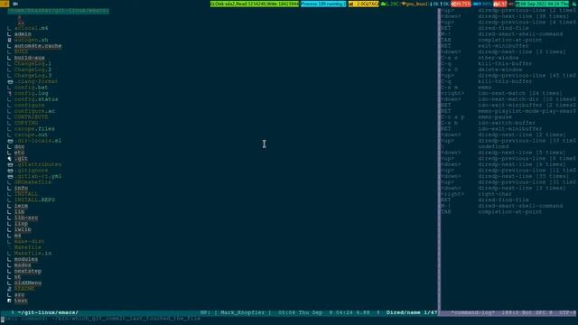Select the config.status file
This screenshot has width=578, height=325.
36,99
